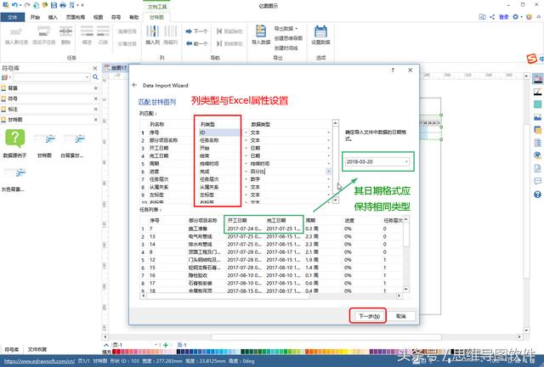Switch to 文件恢复 tab at bottom left
Screen dimensions: 544x367
click(x=37, y=349)
